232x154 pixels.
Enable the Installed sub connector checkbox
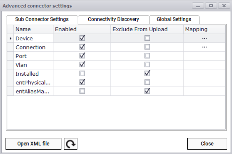pyautogui.click(x=82, y=73)
